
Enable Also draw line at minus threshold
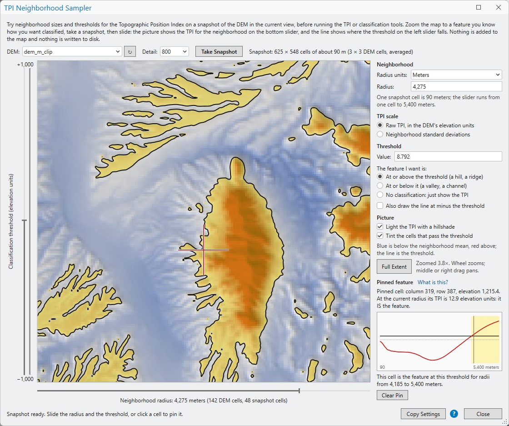pyautogui.click(x=430, y=206)
